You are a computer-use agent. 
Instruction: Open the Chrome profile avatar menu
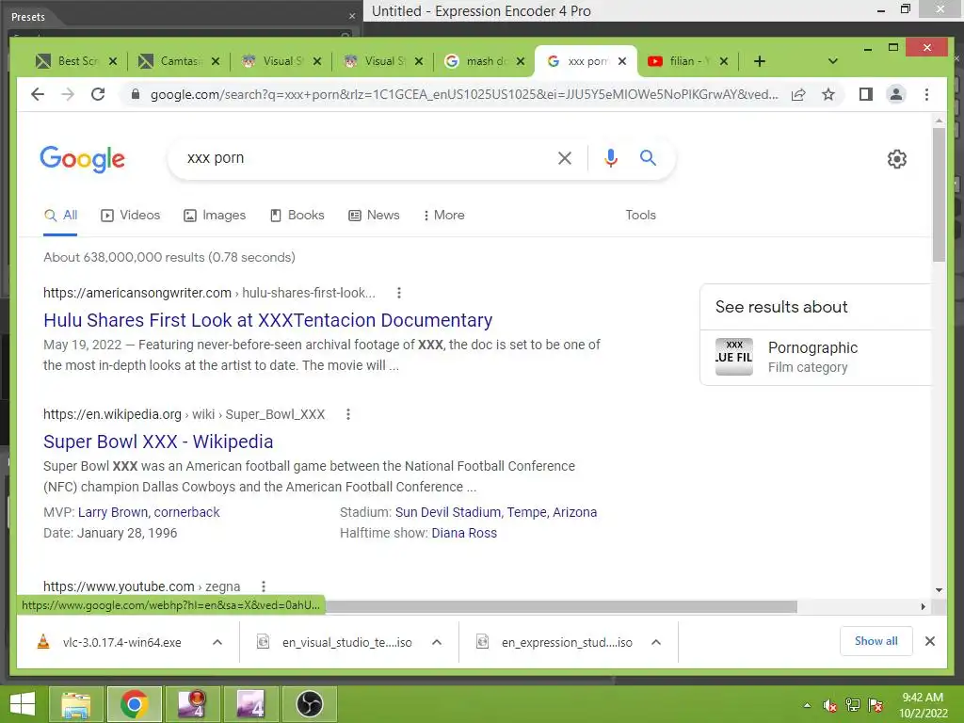pos(896,94)
